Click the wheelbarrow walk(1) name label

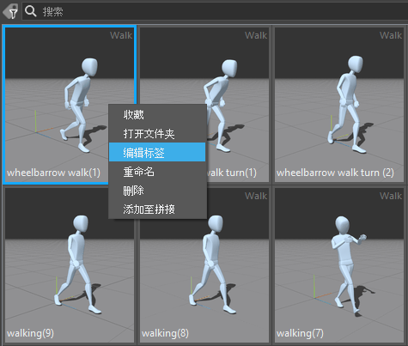(x=53, y=173)
